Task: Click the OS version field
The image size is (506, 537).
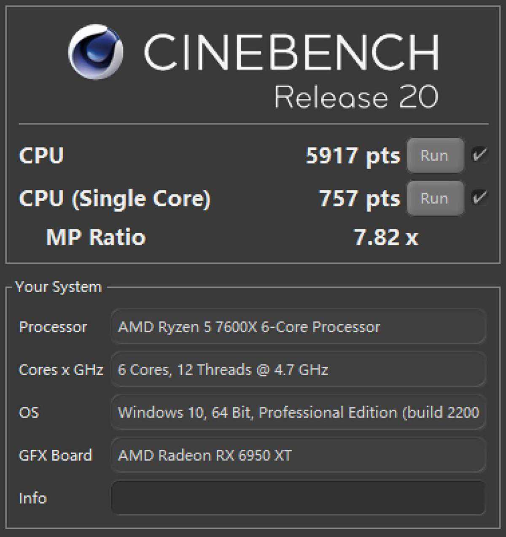Action: pyautogui.click(x=298, y=412)
